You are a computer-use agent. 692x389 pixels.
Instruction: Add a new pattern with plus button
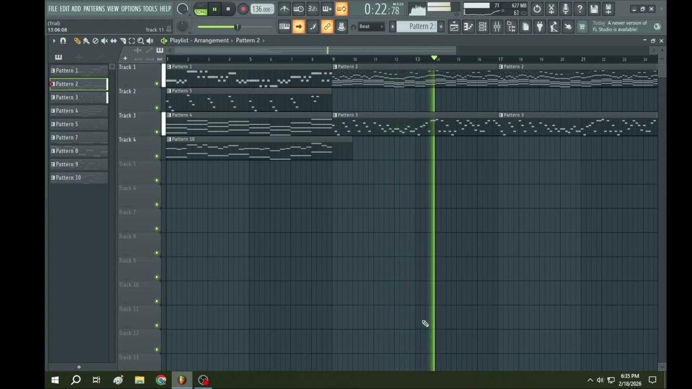[441, 26]
